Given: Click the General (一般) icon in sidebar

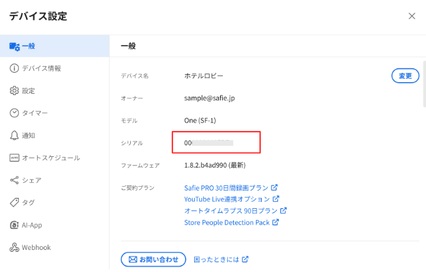Looking at the screenshot, I should (x=14, y=46).
